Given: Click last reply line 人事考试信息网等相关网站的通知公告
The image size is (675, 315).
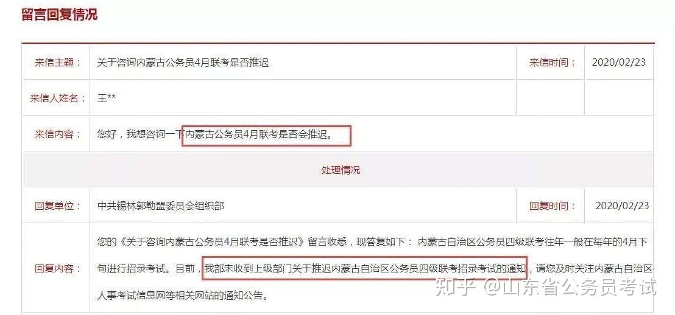Looking at the screenshot, I should [x=181, y=296].
